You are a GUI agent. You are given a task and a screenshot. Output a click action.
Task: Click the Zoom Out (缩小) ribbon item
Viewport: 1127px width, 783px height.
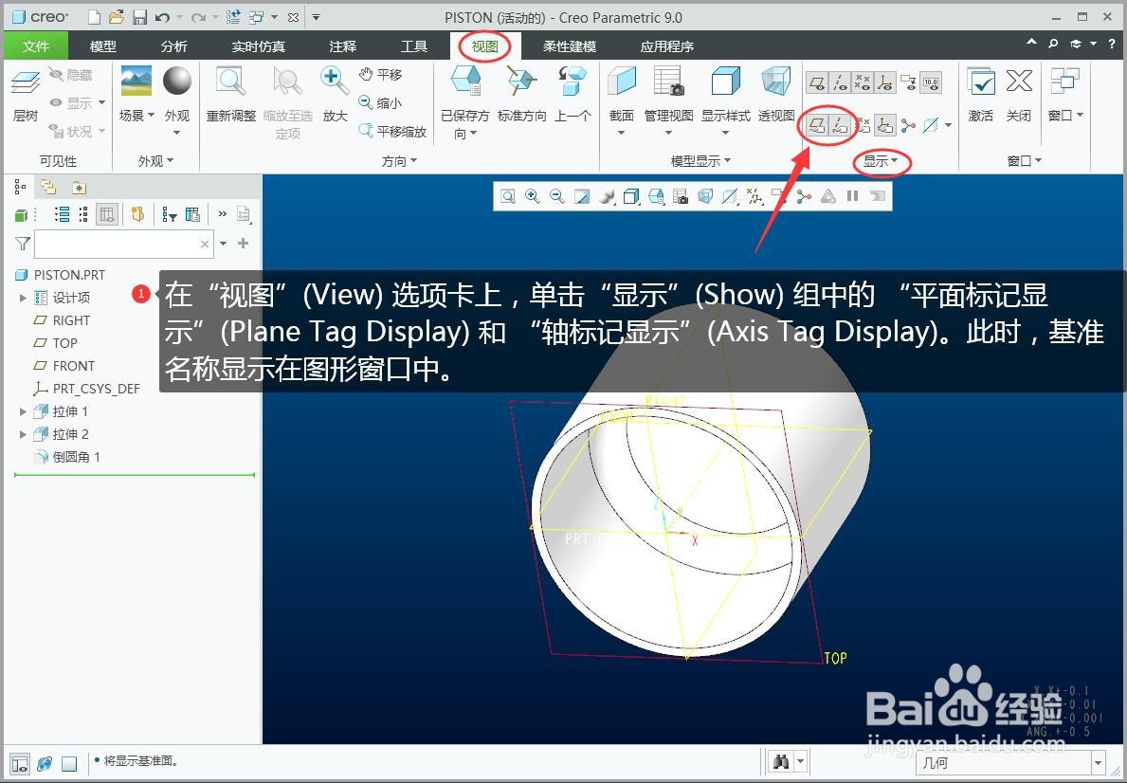381,102
